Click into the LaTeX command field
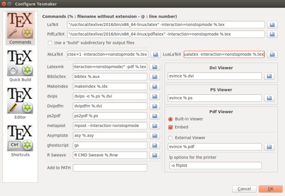Image resolution: width=285 pixels, height=196 pixels. coord(166,25)
